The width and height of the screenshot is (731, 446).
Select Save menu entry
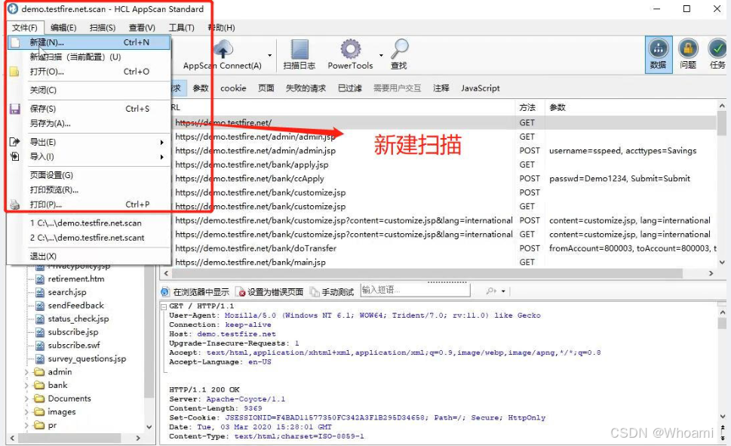pos(88,109)
